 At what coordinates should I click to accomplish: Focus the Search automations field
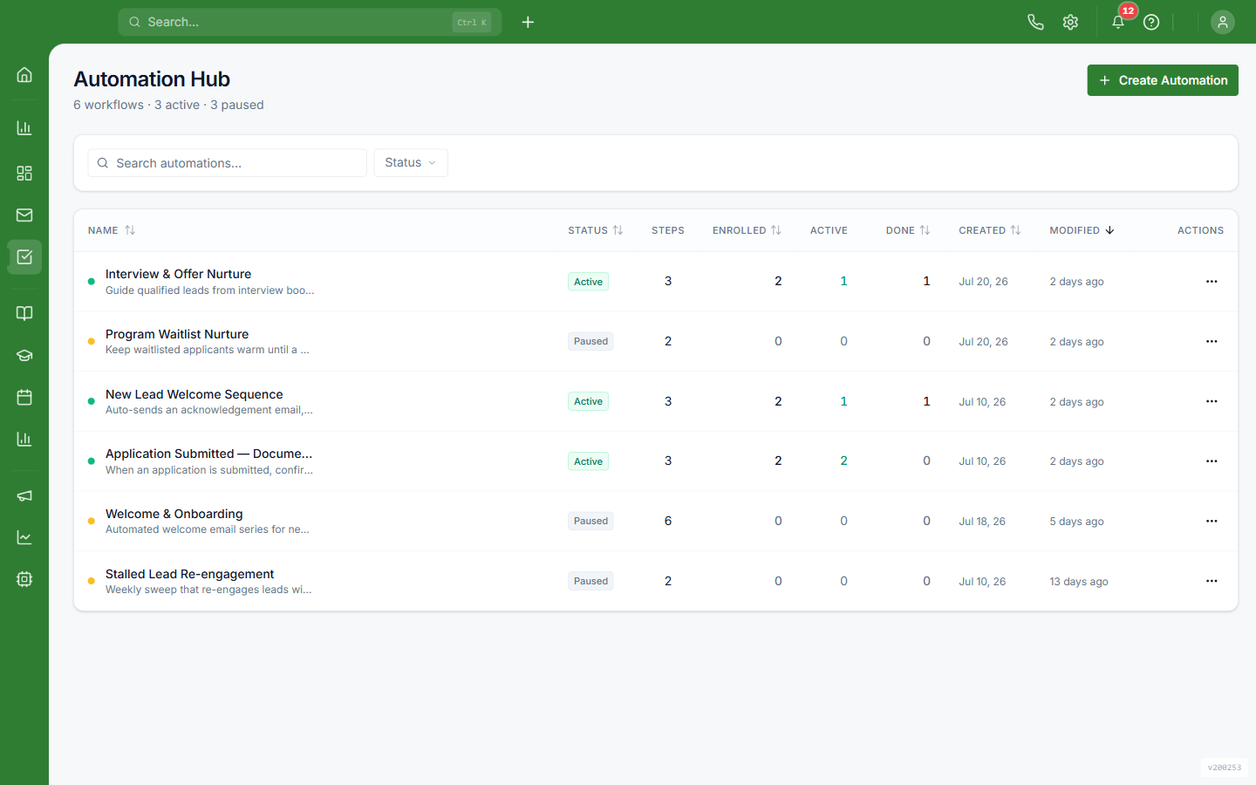(x=227, y=163)
